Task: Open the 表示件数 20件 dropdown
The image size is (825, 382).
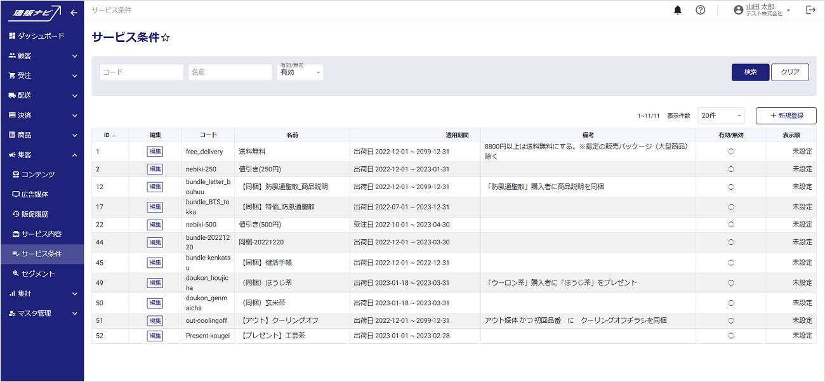Action: point(722,115)
